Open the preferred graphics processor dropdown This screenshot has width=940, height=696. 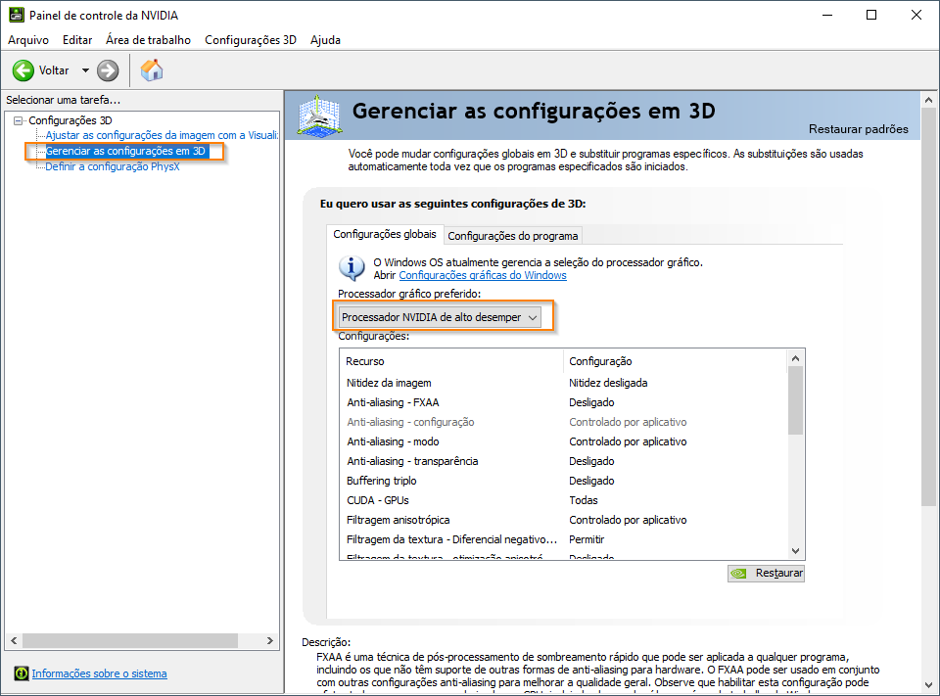coord(440,317)
